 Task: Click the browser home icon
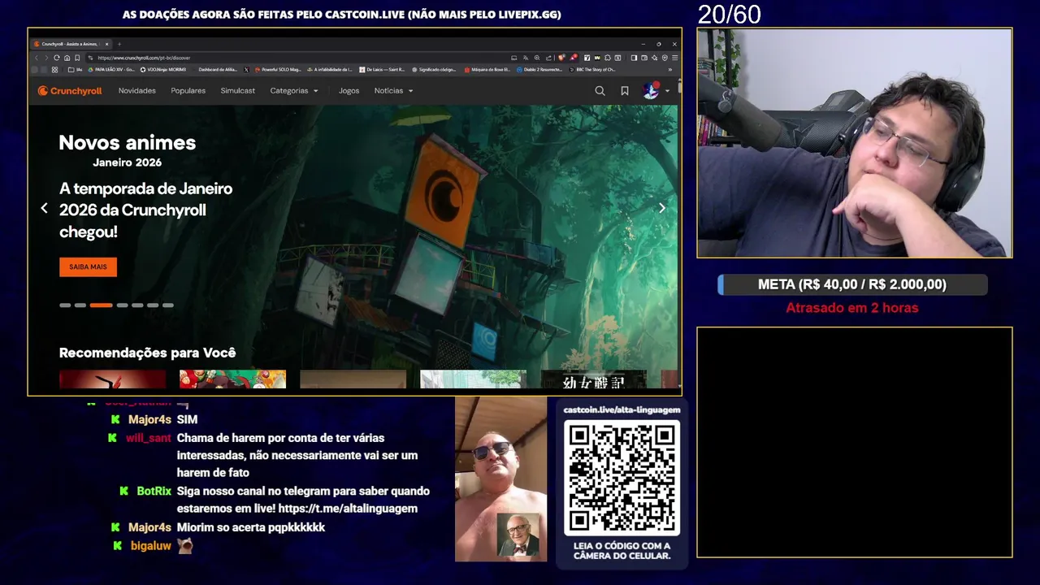pyautogui.click(x=67, y=58)
